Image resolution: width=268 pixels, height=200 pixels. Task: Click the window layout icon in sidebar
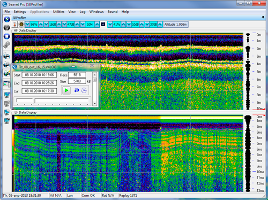coord(7,84)
